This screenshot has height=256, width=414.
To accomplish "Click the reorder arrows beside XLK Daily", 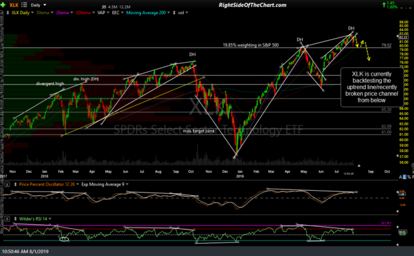I will [x=8, y=13].
